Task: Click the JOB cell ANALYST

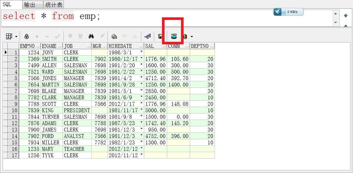Action: [77, 136]
